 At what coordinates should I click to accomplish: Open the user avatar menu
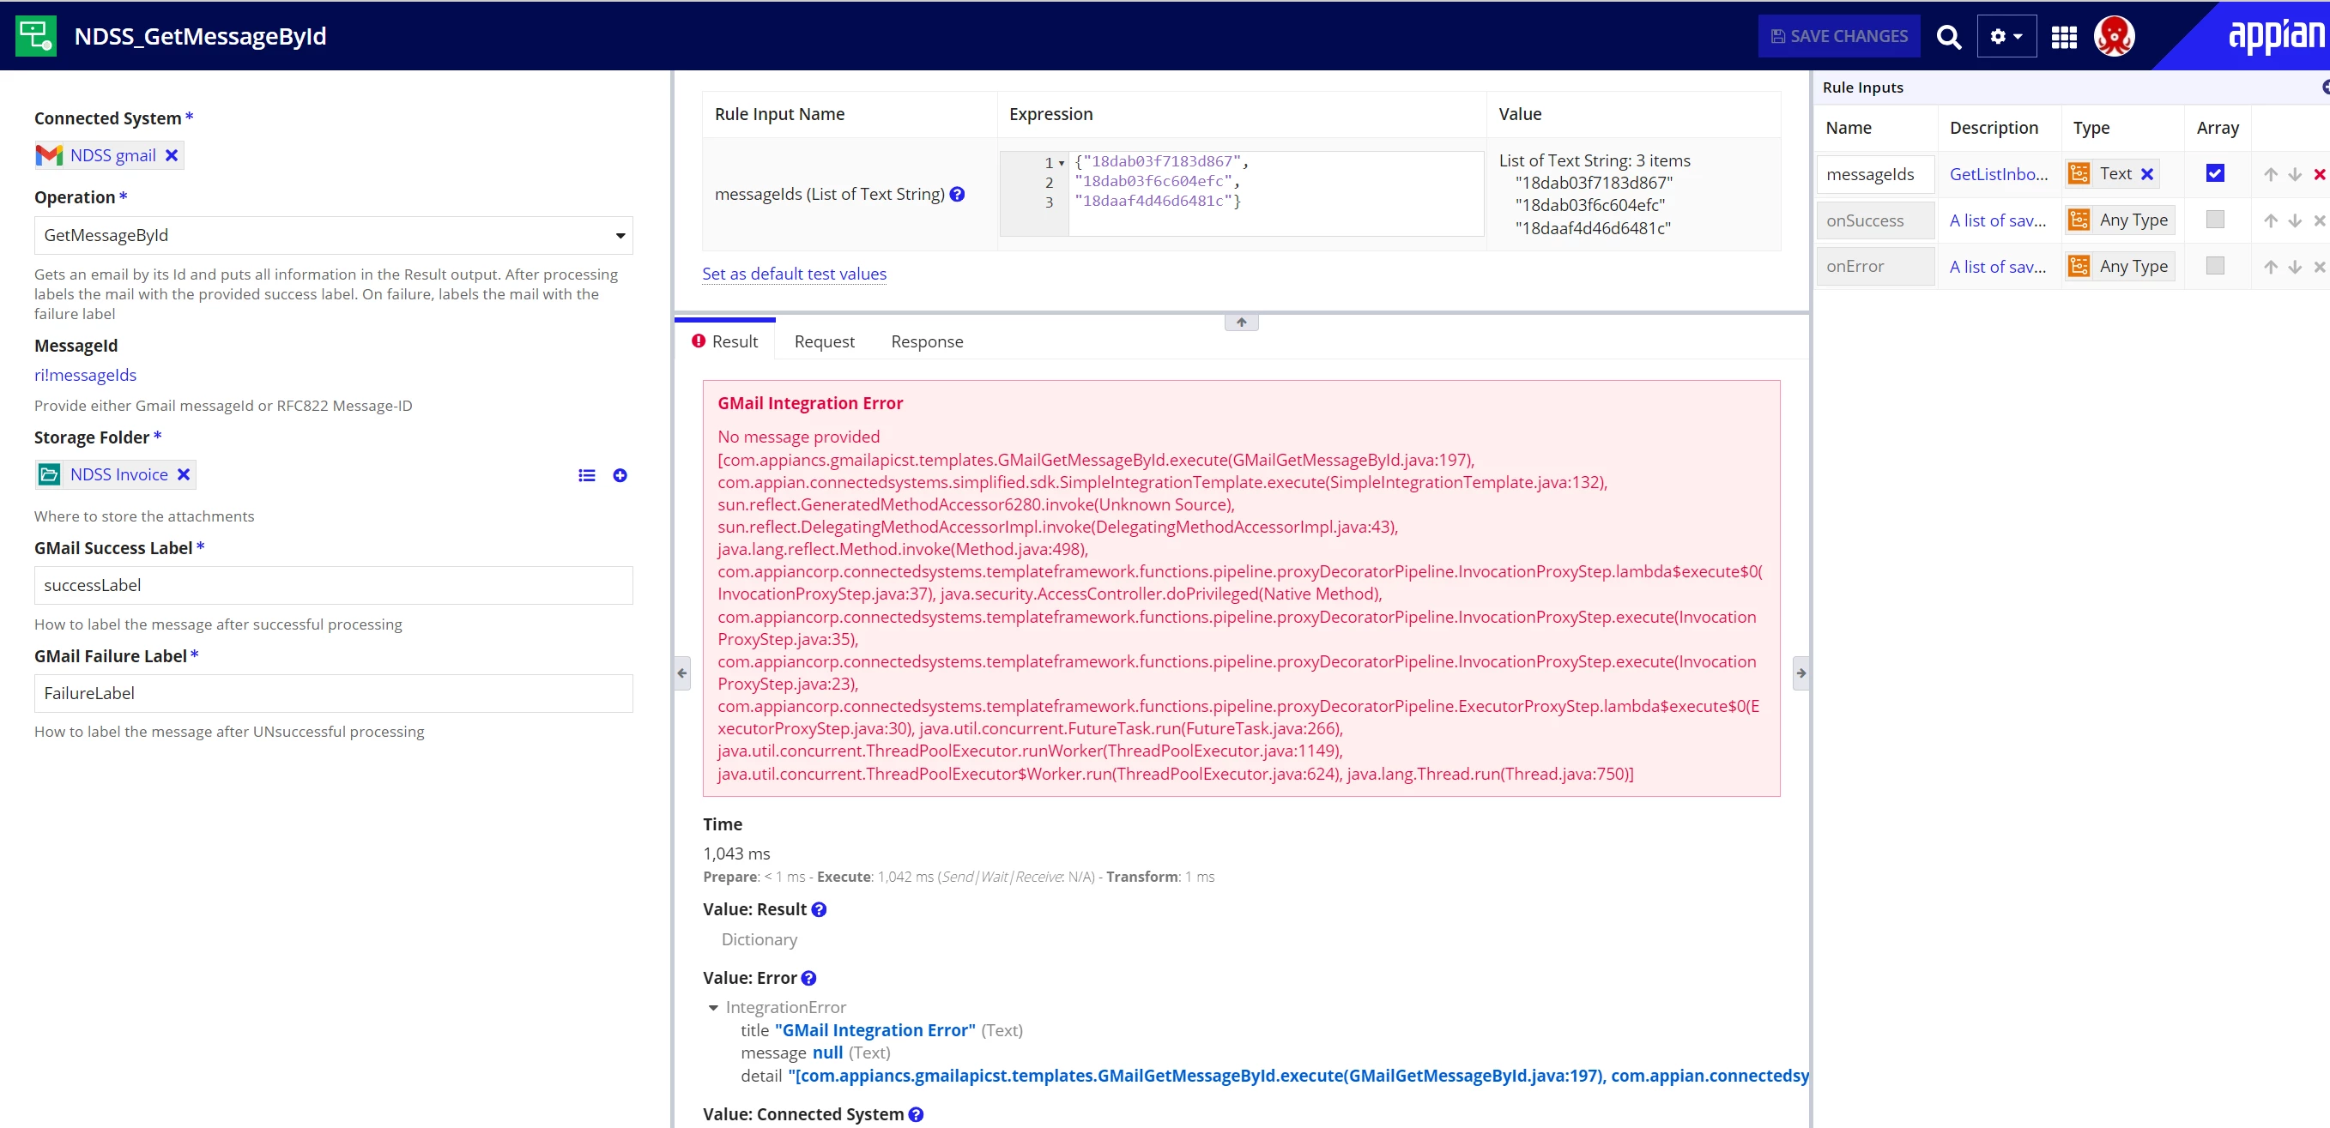(2114, 36)
